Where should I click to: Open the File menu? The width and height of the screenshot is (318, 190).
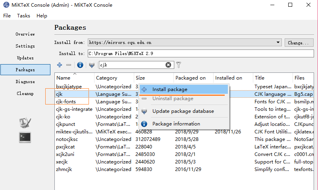pyautogui.click(x=7, y=16)
